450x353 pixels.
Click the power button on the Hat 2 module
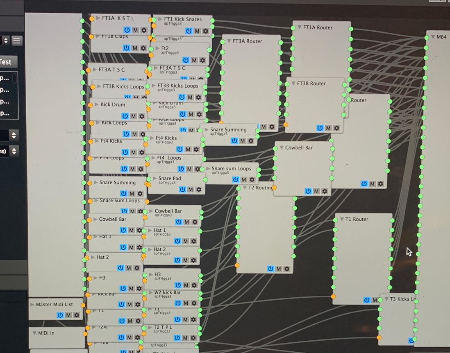(x=120, y=267)
